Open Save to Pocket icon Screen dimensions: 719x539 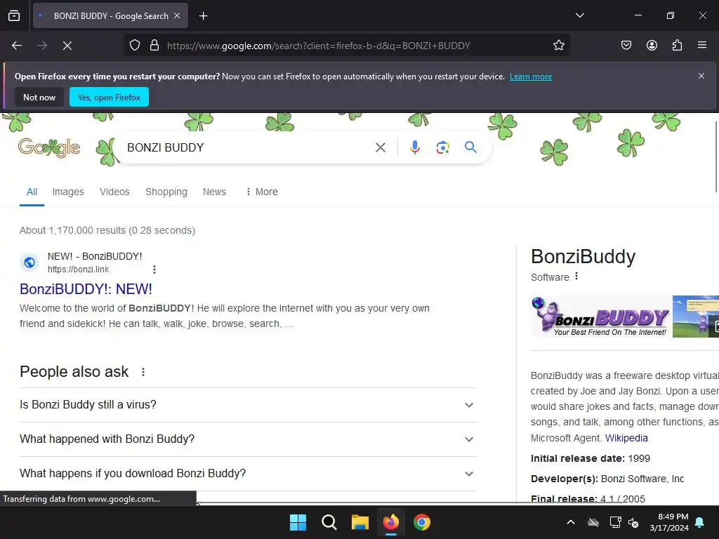click(x=626, y=46)
